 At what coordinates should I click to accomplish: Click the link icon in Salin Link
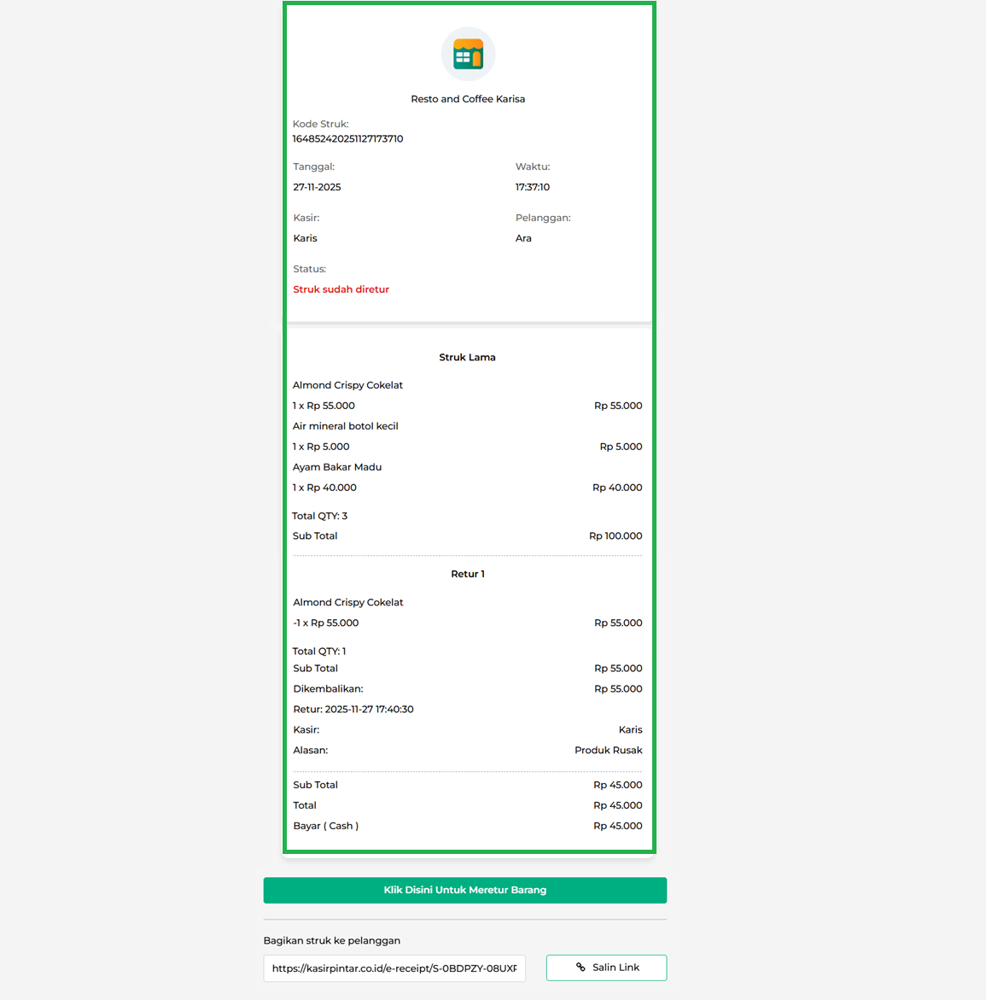pyautogui.click(x=581, y=968)
